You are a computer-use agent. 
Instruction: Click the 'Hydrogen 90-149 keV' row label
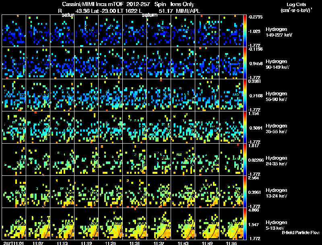(277, 64)
